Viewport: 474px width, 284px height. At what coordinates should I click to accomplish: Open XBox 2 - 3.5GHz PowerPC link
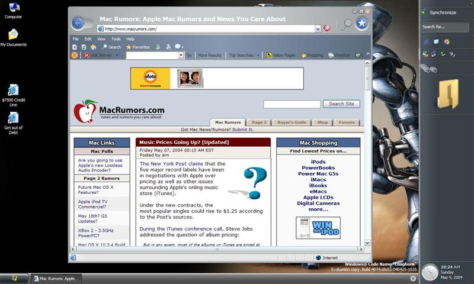pyautogui.click(x=96, y=233)
